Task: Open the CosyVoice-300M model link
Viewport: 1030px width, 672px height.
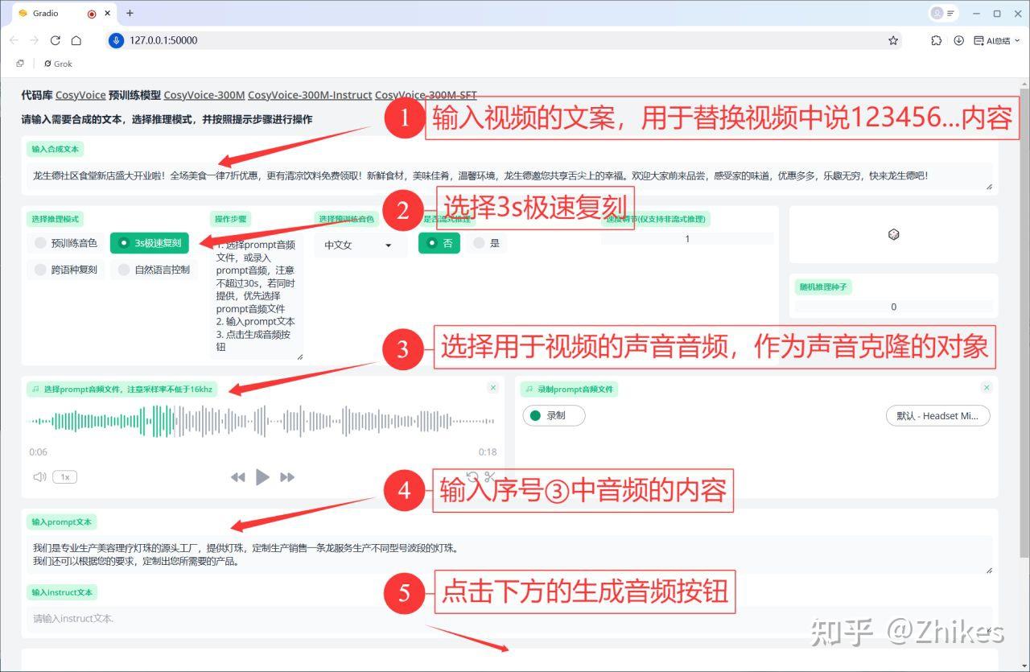Action: [204, 95]
